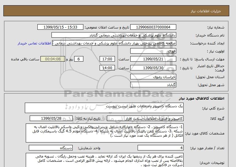
Task: Click the goods group field کامپیوتر و فناوری اطلاعات
Action: [x=145, y=118]
